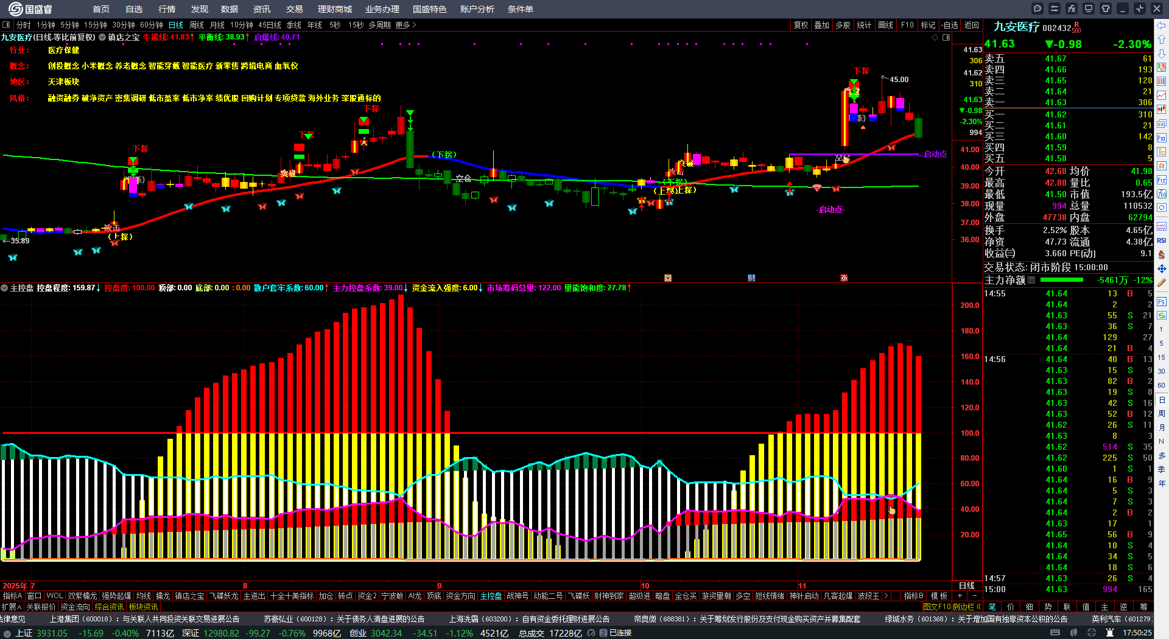Select 周 period in right sidebar
This screenshot has height=639, width=1169.
(1162, 414)
